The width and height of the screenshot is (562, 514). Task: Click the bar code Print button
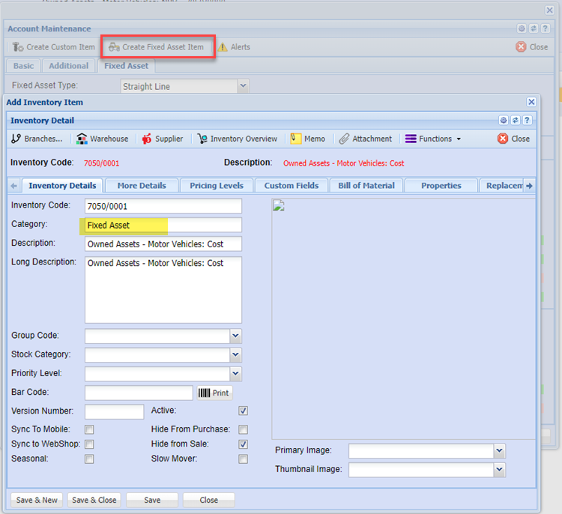point(214,393)
